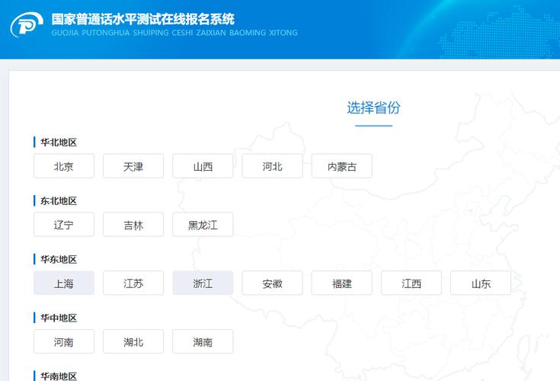Select 吉林 province
Viewport: 560px width, 381px height.
coord(133,225)
